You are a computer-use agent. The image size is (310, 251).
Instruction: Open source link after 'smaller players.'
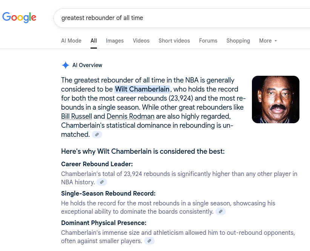tap(149, 241)
